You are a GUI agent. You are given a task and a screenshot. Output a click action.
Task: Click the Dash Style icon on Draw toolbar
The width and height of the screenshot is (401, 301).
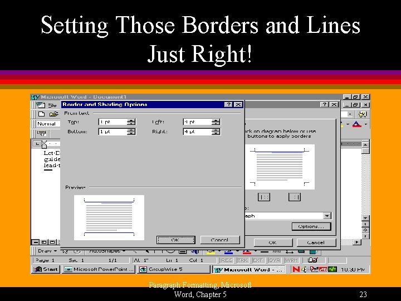(277, 252)
